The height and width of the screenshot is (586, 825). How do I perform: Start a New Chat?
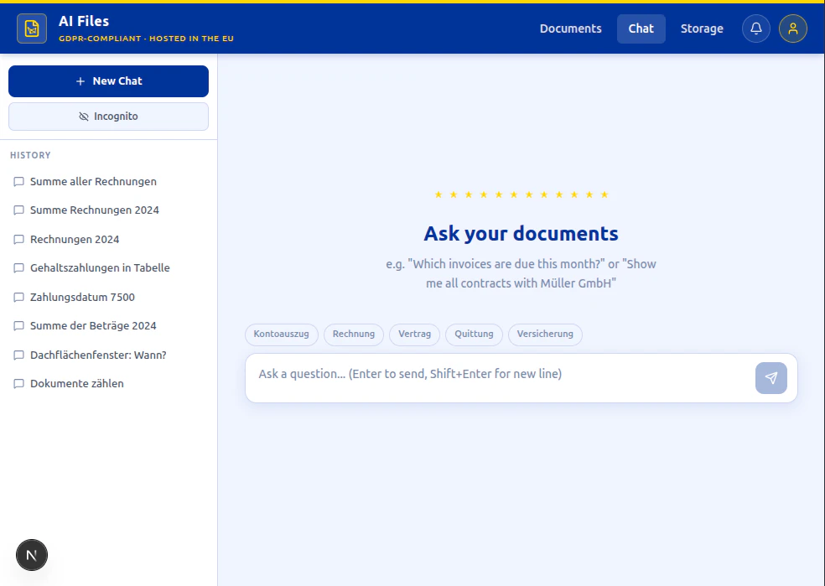click(x=108, y=81)
